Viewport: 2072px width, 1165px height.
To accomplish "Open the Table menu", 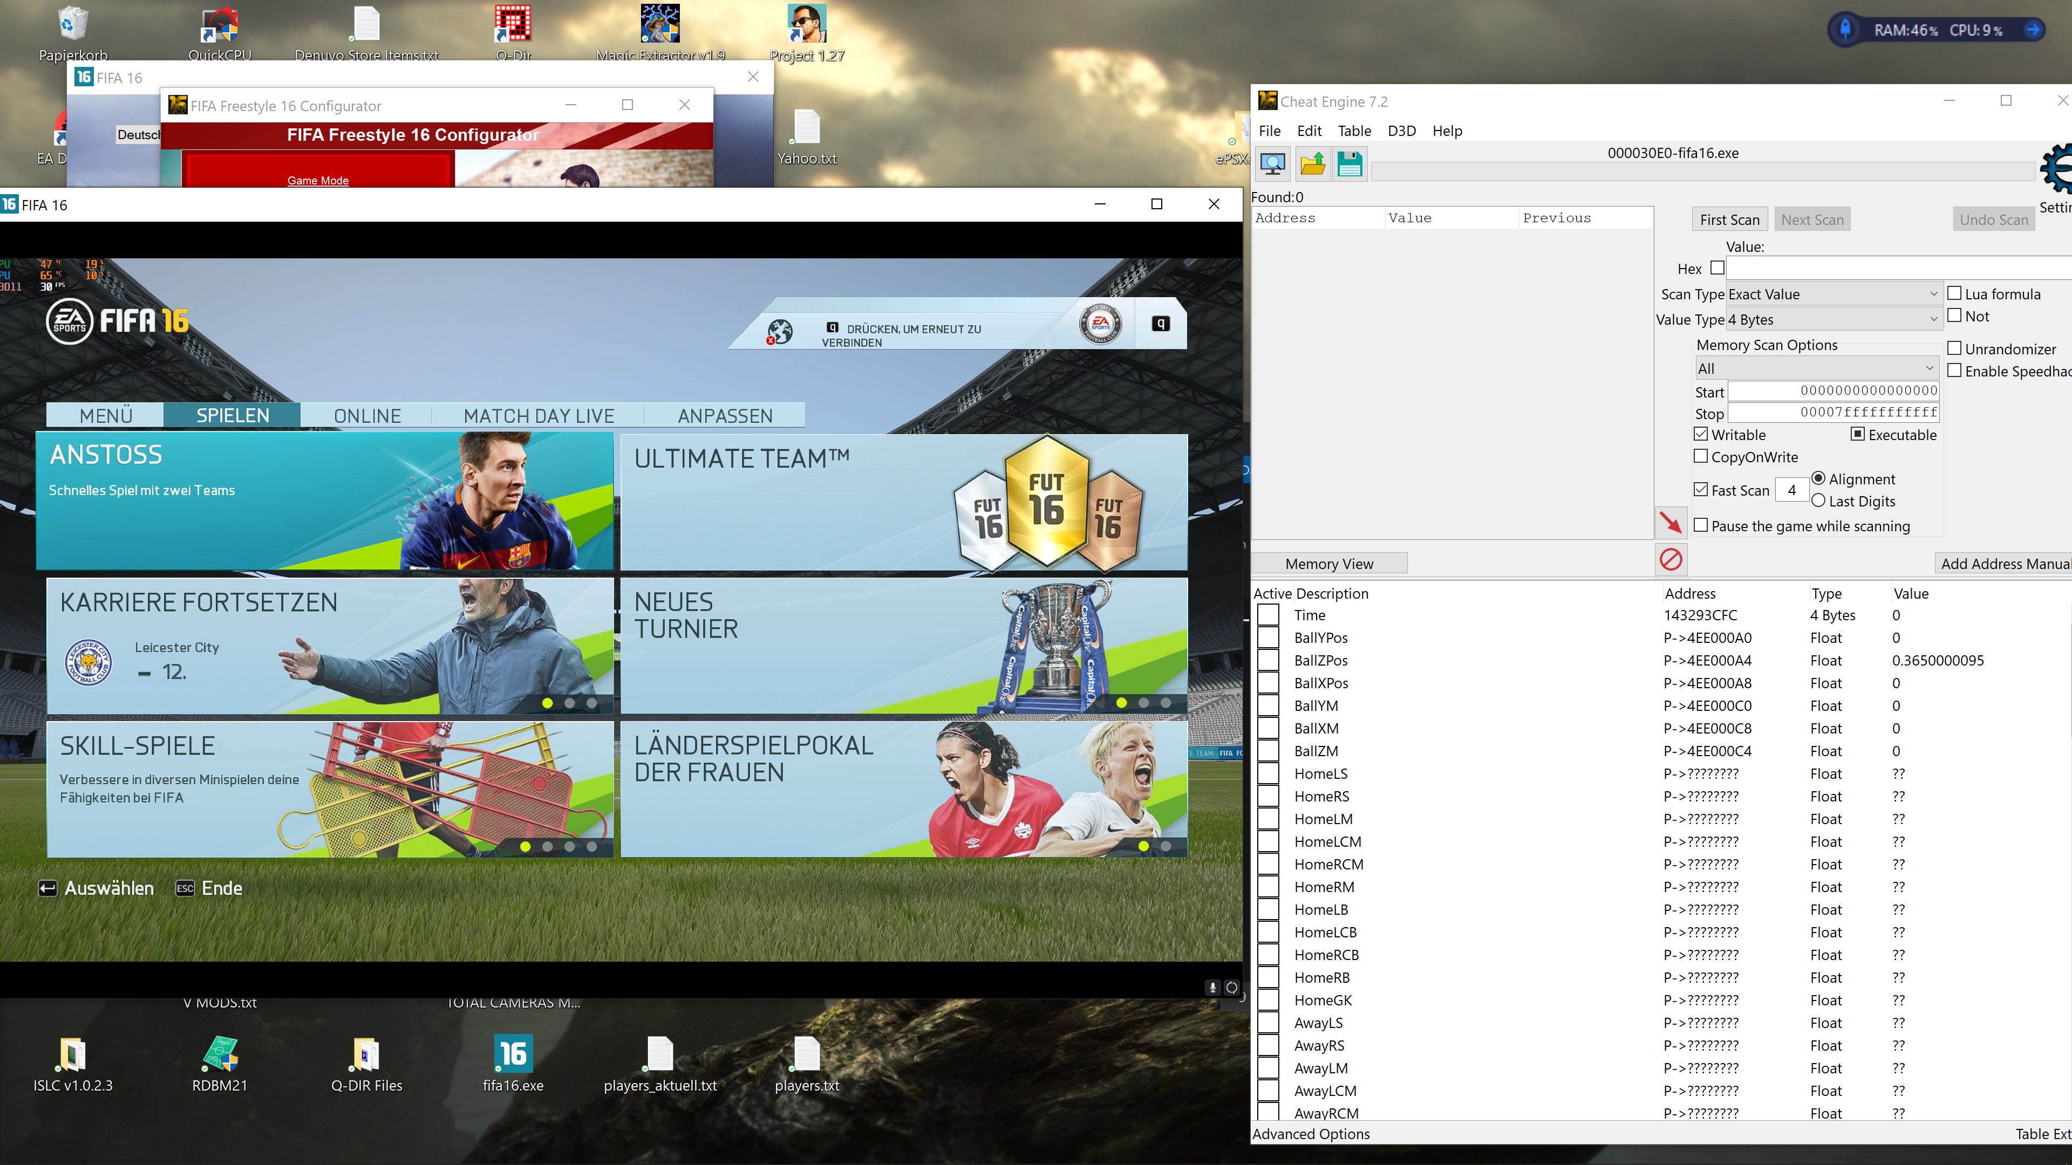I will [x=1354, y=130].
